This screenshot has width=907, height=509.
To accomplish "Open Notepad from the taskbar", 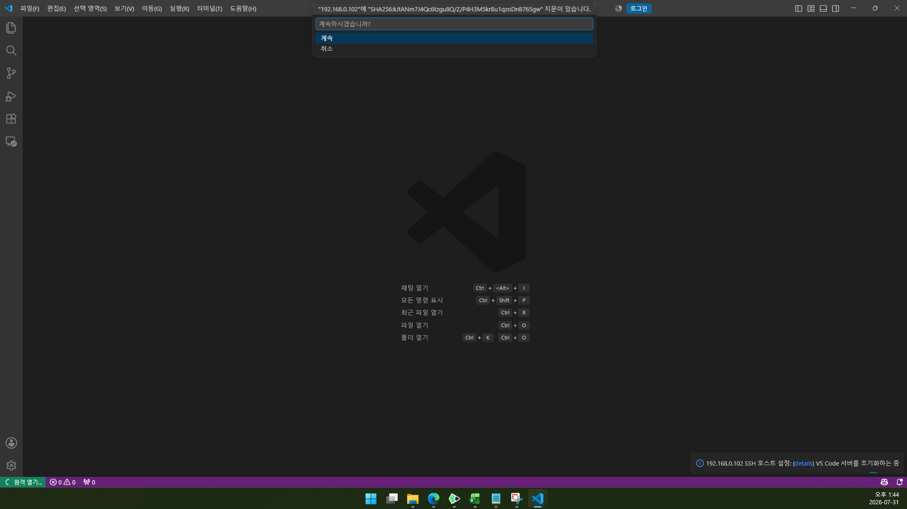I will (x=496, y=499).
